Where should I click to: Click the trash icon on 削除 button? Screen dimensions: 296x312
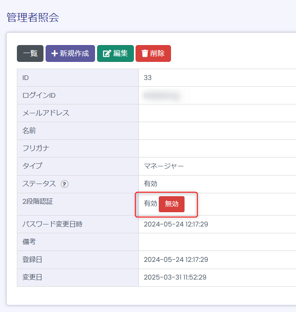point(145,53)
